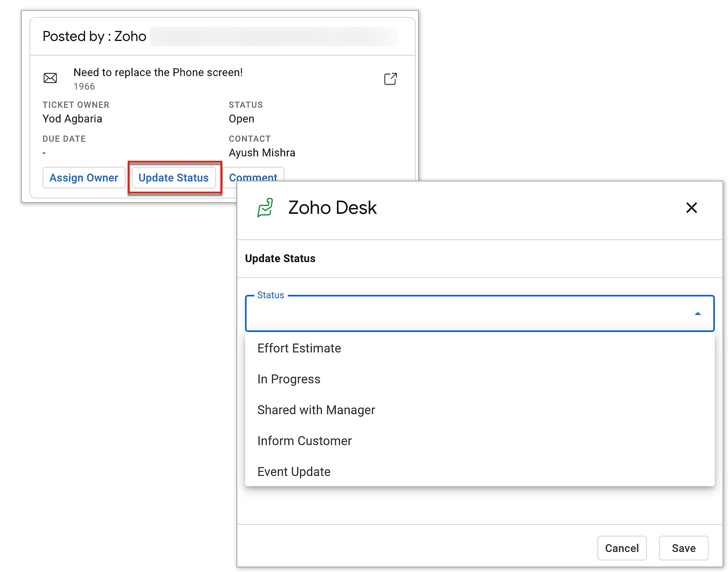The height and width of the screenshot is (572, 728).
Task: Open ticket in new window icon
Action: tap(390, 79)
